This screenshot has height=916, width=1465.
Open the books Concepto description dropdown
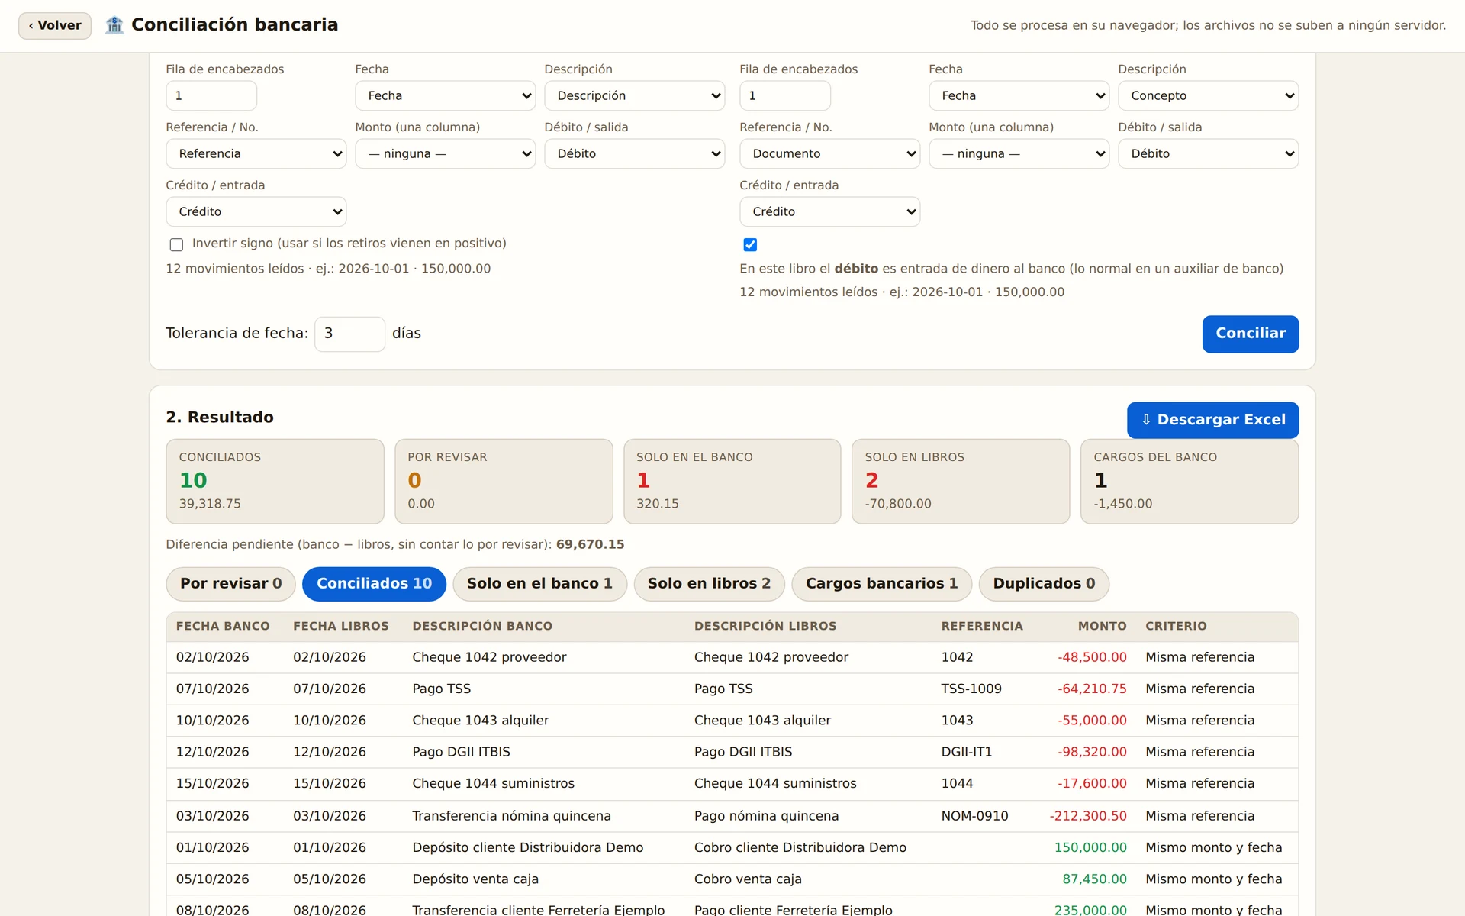(1208, 95)
